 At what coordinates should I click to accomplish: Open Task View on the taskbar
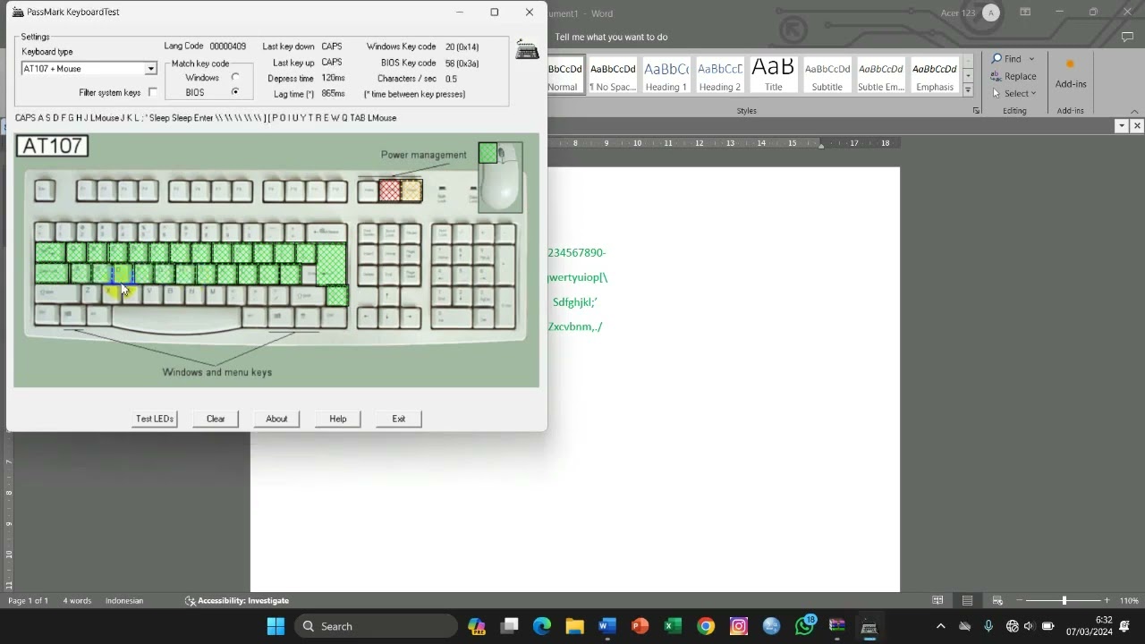[509, 626]
